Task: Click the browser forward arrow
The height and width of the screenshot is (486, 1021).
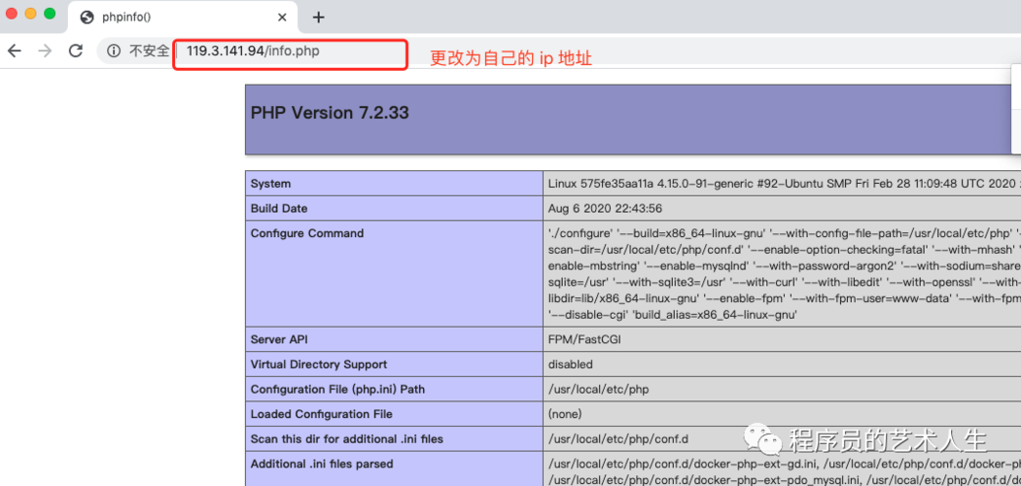Action: click(x=45, y=51)
